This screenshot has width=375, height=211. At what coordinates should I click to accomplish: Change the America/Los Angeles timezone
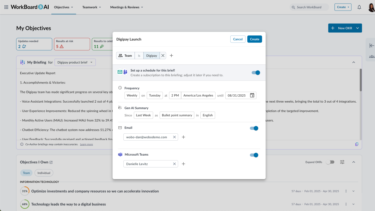198,95
